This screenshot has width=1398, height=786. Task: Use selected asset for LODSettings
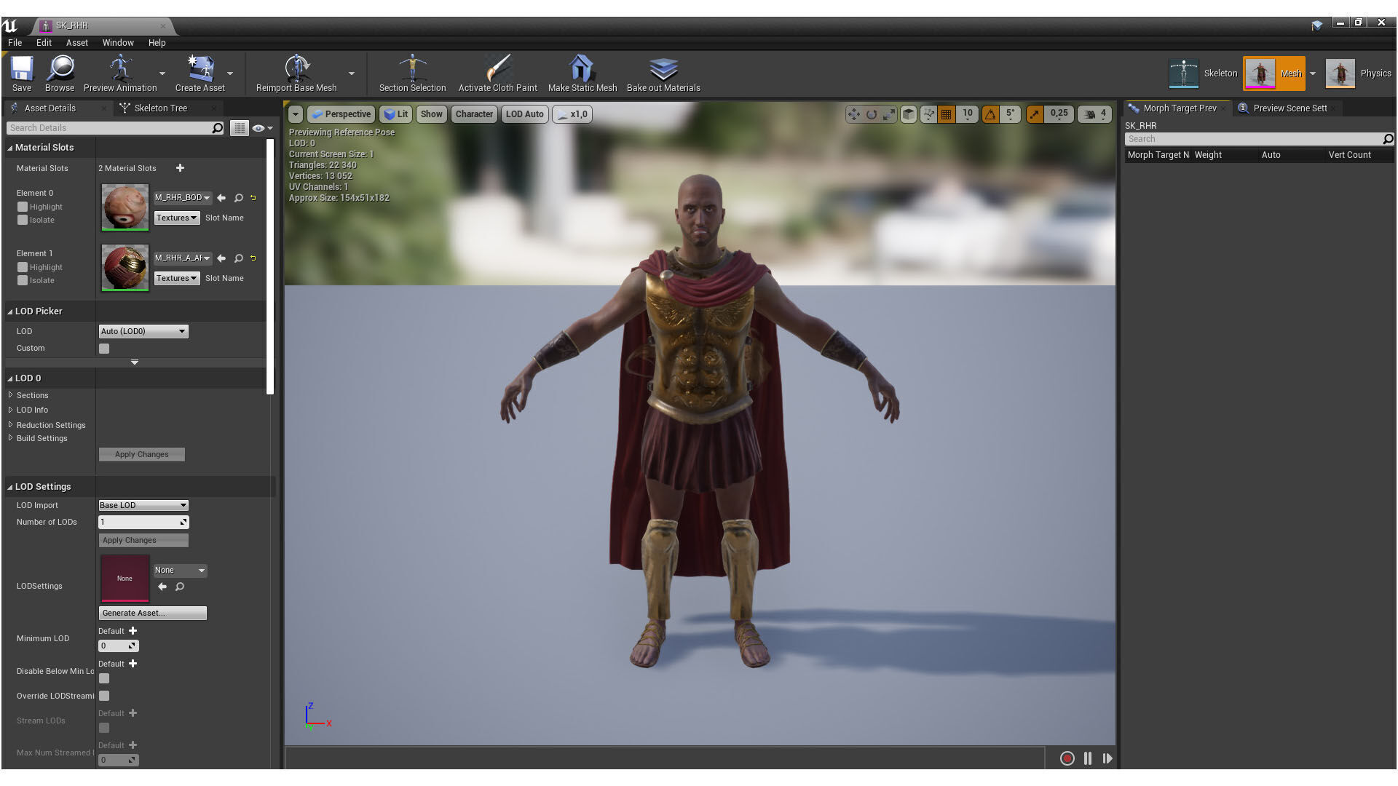tap(162, 587)
